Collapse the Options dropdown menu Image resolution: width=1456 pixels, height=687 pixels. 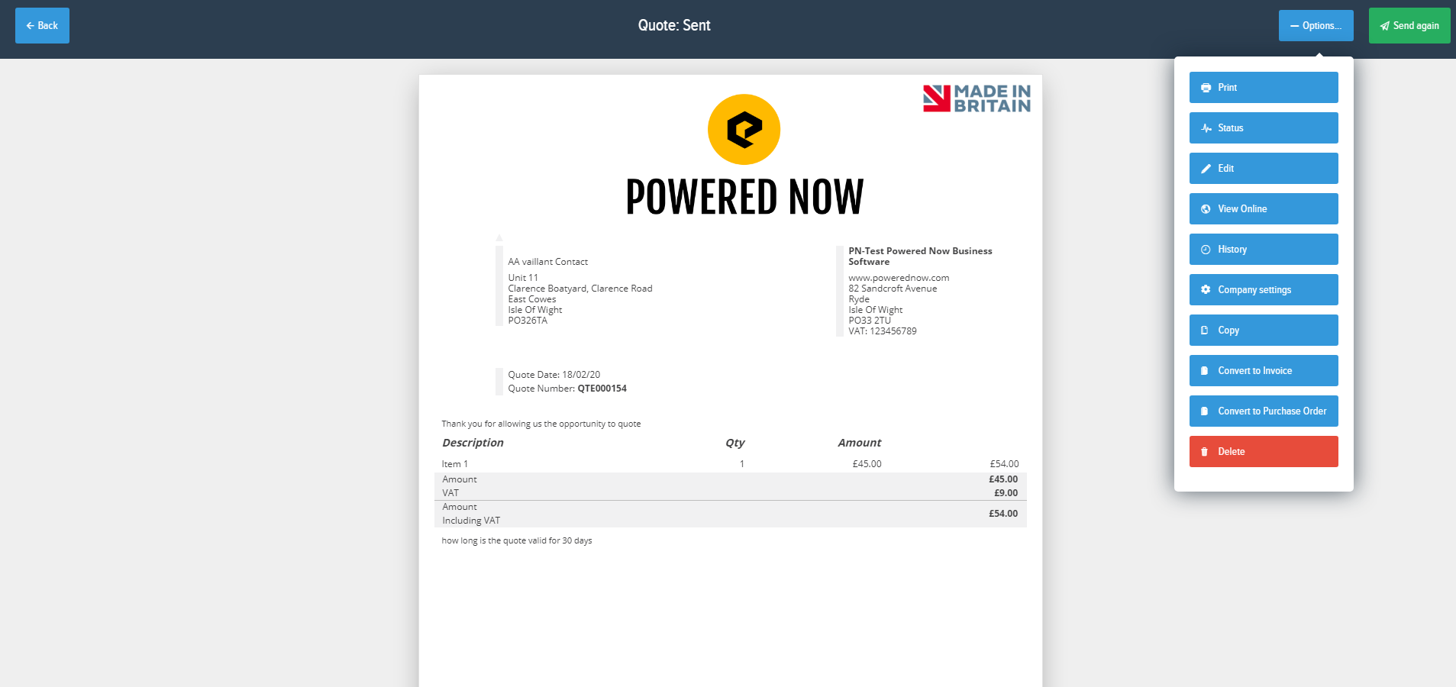click(x=1316, y=26)
